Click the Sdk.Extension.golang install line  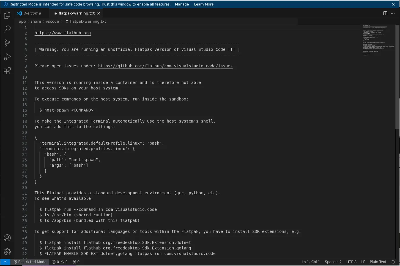click(x=115, y=248)
